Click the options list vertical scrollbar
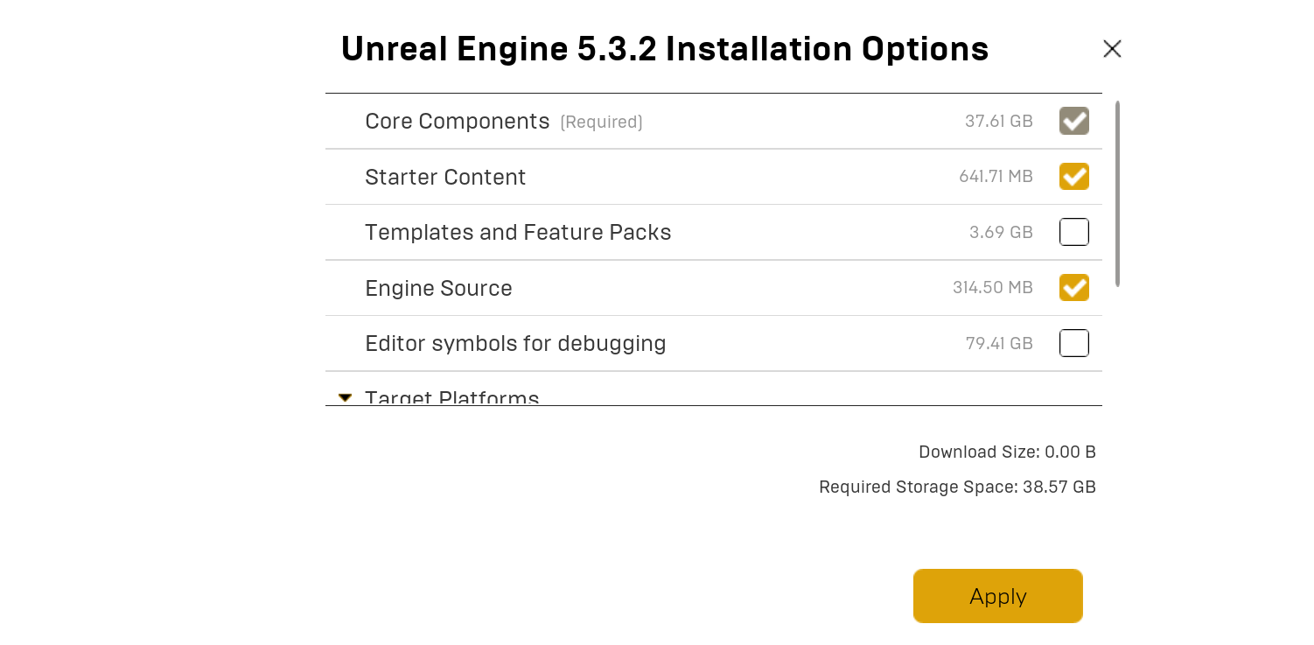 click(1118, 193)
